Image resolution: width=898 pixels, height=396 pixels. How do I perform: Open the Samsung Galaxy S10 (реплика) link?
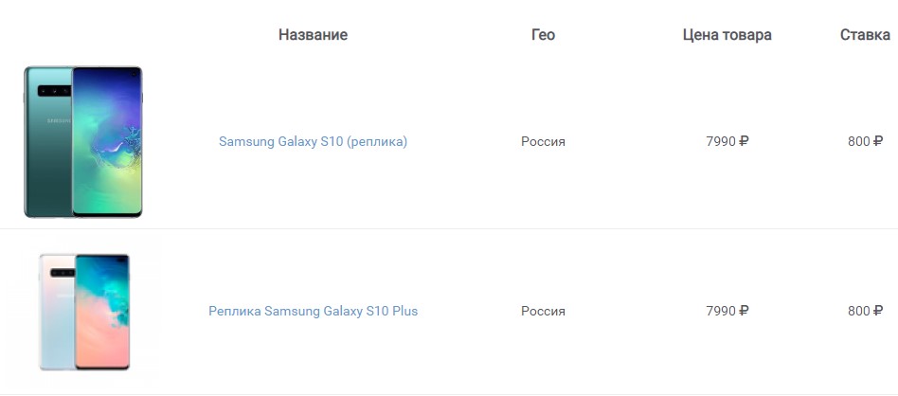point(313,141)
